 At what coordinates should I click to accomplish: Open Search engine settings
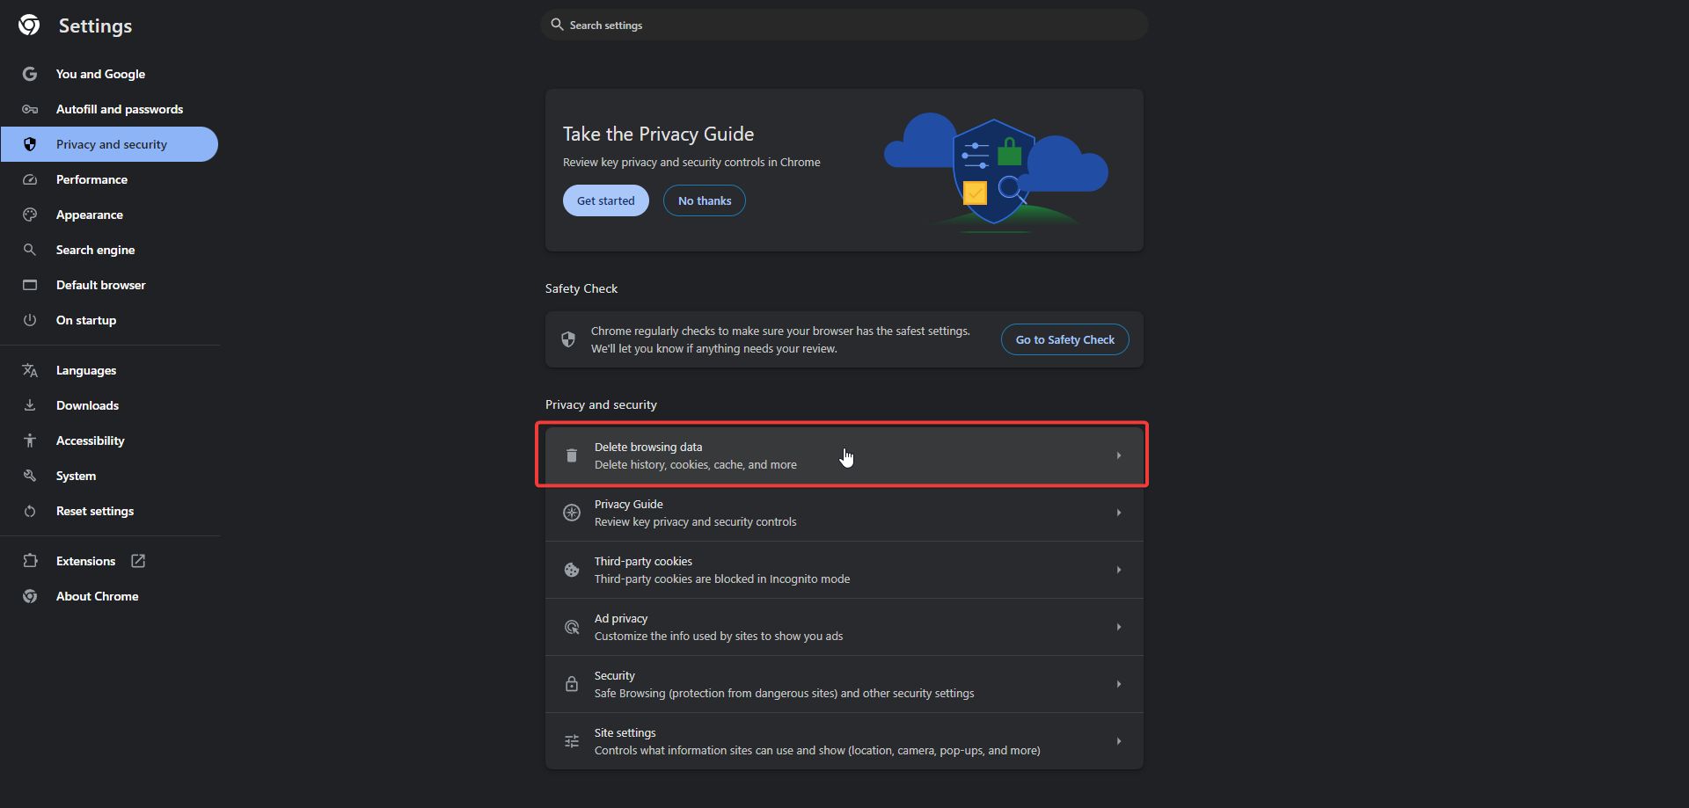click(x=109, y=250)
